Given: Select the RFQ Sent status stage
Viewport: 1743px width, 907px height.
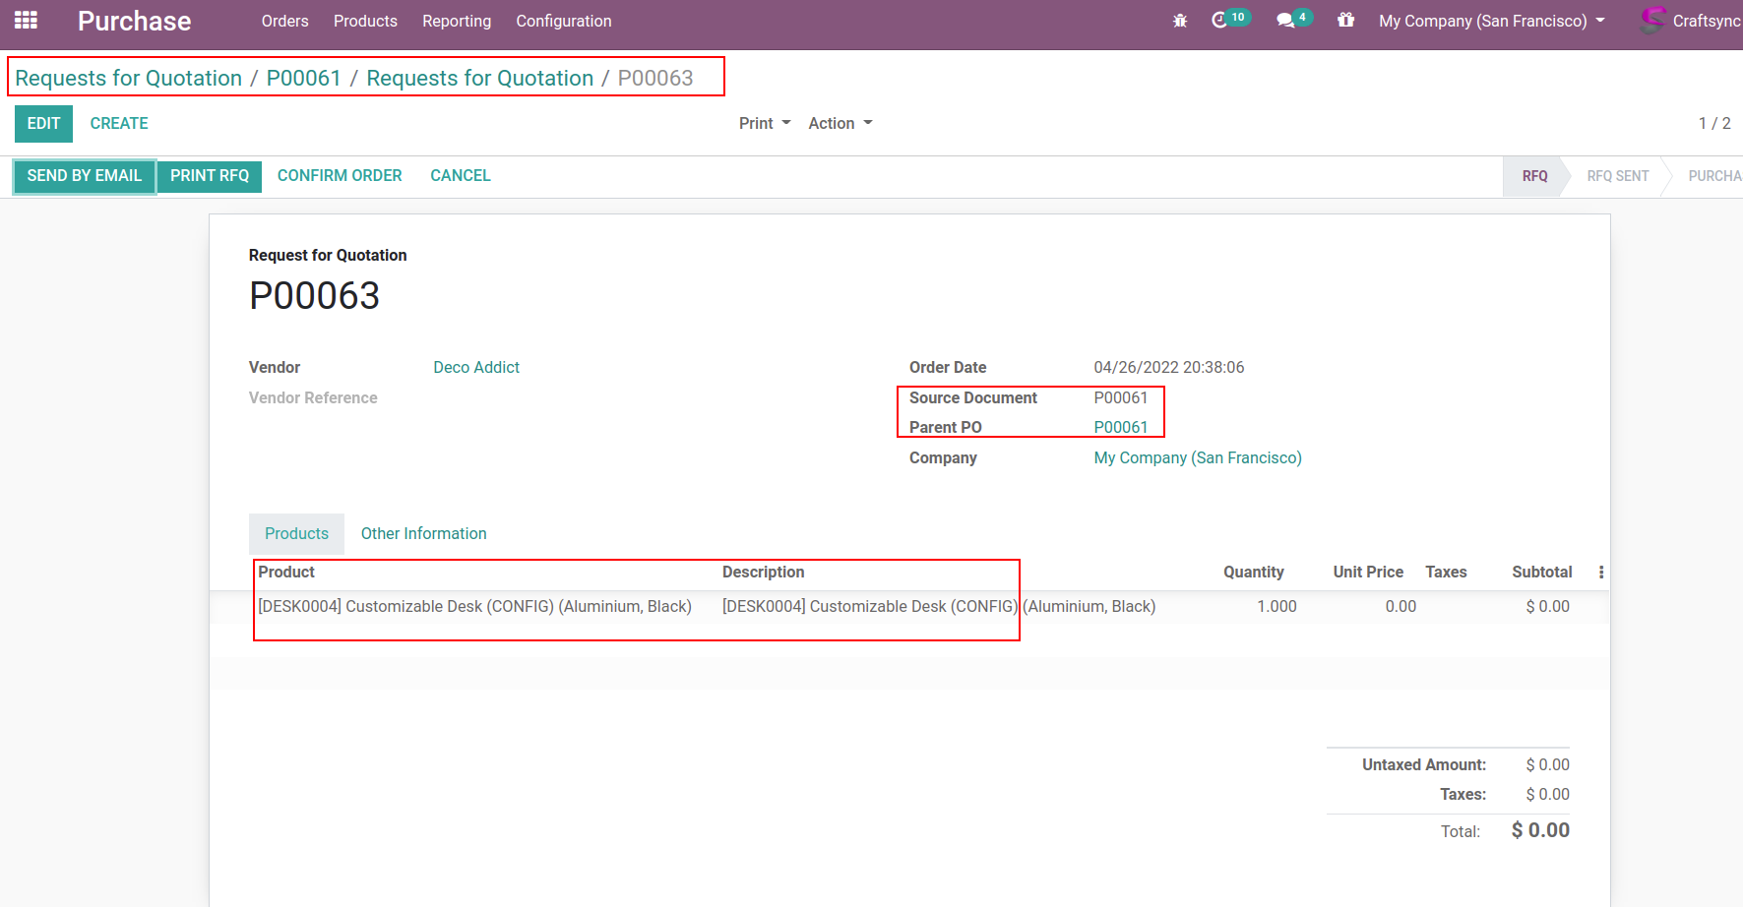Looking at the screenshot, I should click(1617, 176).
